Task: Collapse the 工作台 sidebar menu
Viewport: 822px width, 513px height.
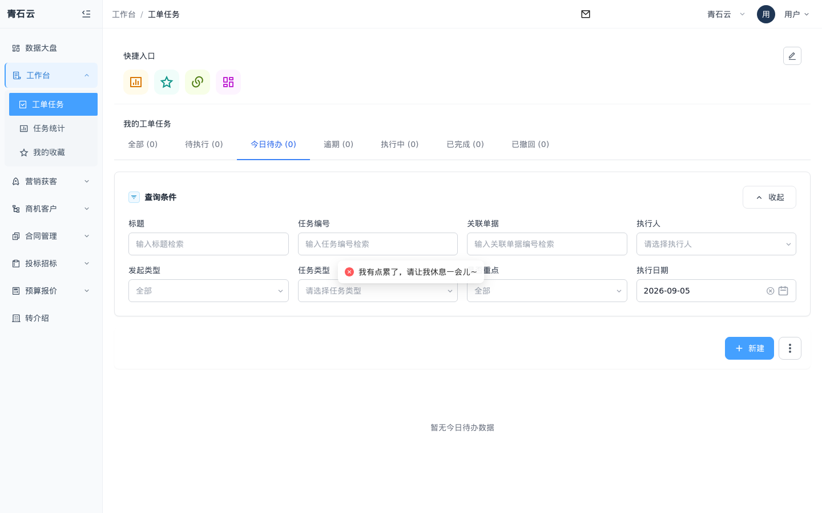Action: click(51, 75)
